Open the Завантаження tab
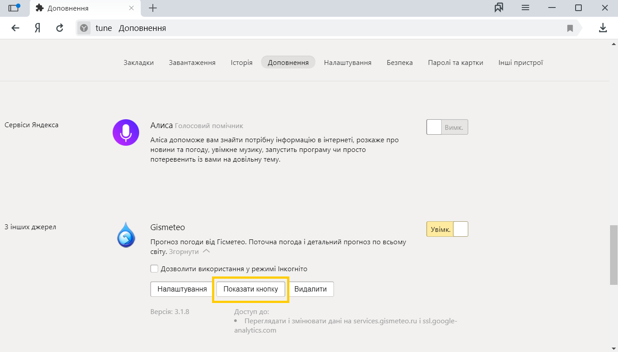The width and height of the screenshot is (618, 352). (x=192, y=63)
